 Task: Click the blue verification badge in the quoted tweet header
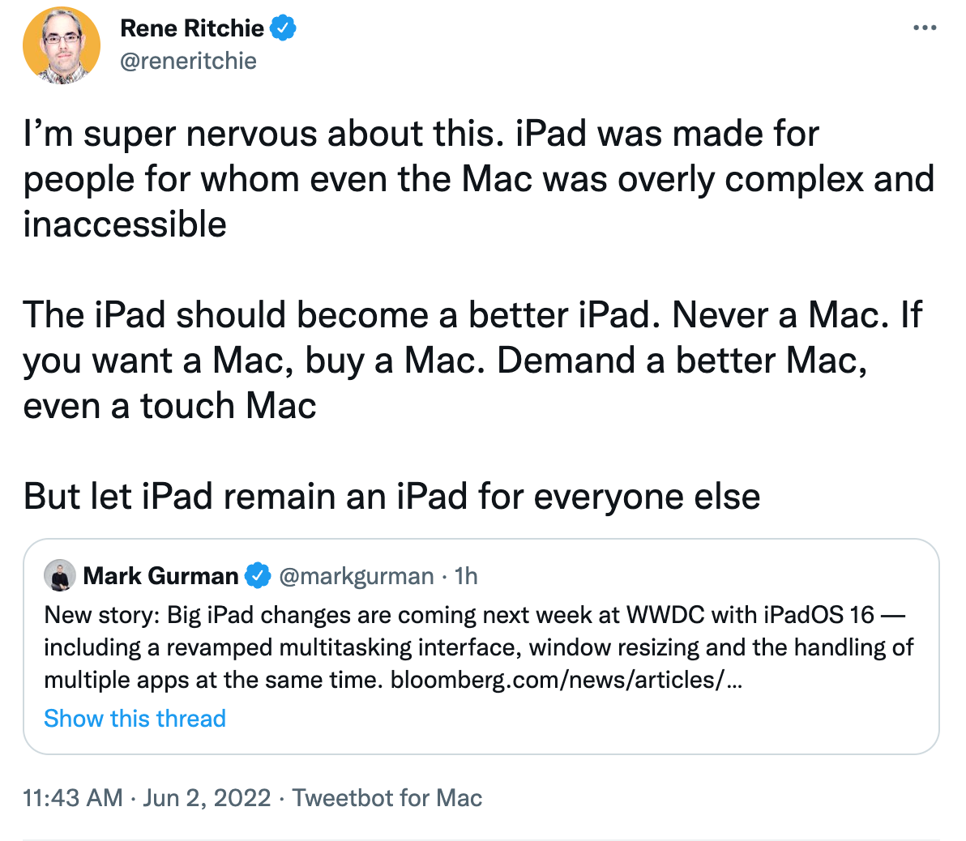click(257, 575)
